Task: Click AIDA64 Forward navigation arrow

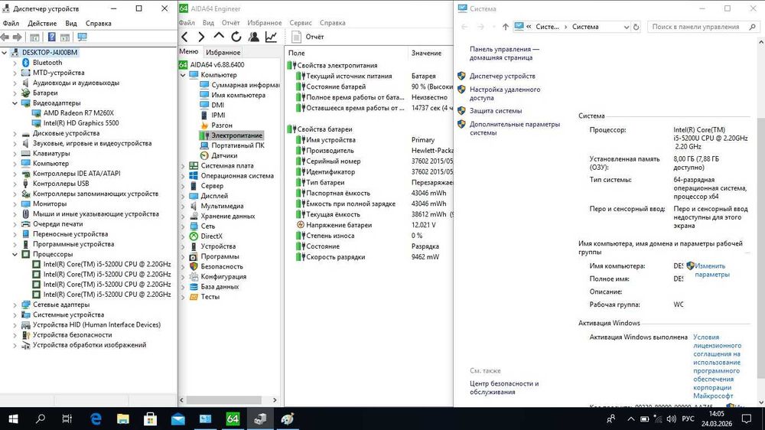Action: (201, 37)
